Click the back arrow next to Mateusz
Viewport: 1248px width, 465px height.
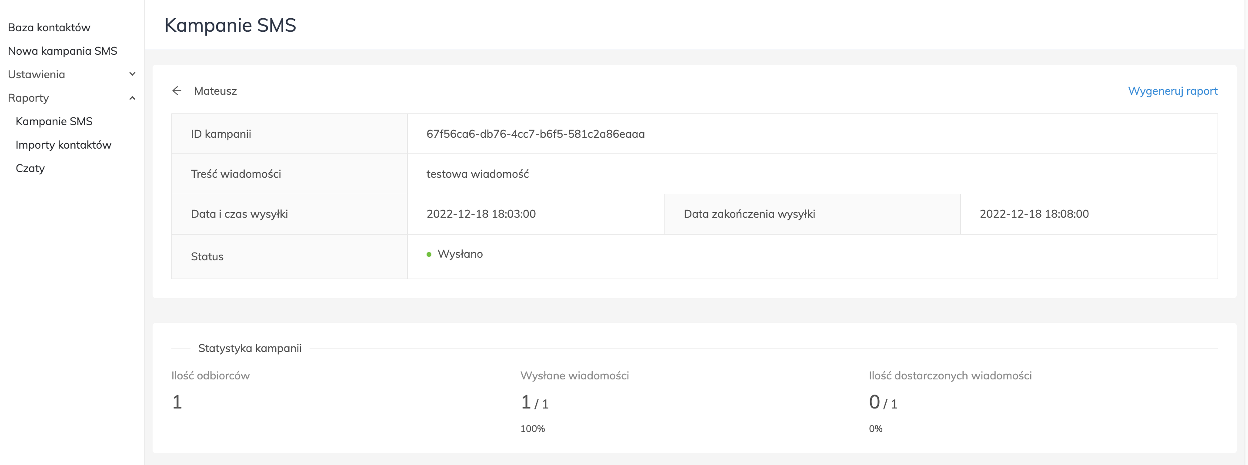177,90
